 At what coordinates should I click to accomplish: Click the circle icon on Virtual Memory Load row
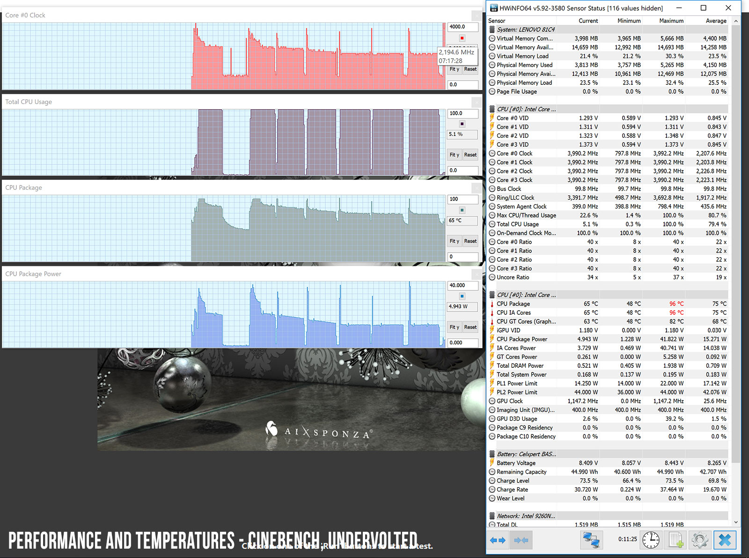(x=492, y=56)
